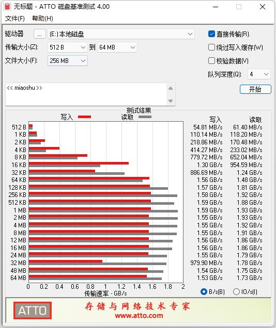Expand the 512 B transfer size dropdown
This screenshot has height=328, width=276.
point(68,47)
